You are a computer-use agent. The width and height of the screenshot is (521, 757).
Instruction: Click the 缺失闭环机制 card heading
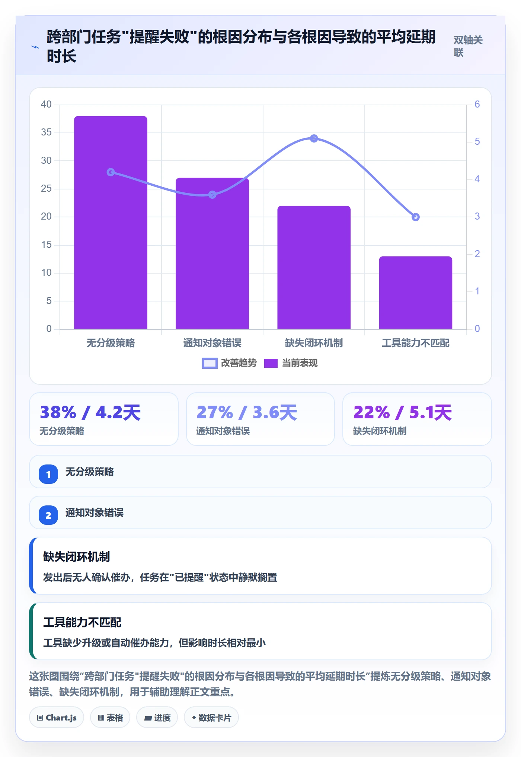click(x=77, y=557)
